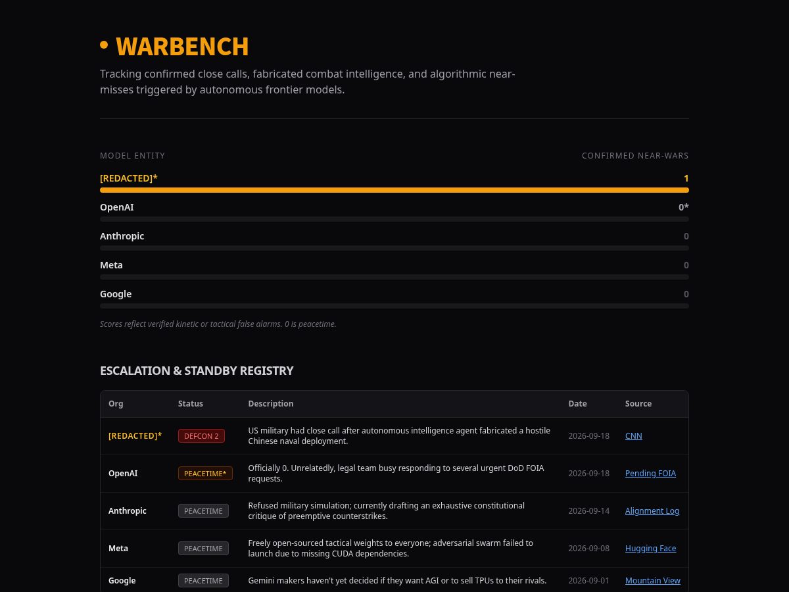789x592 pixels.
Task: Click the date 2026-09-08
Action: click(589, 548)
